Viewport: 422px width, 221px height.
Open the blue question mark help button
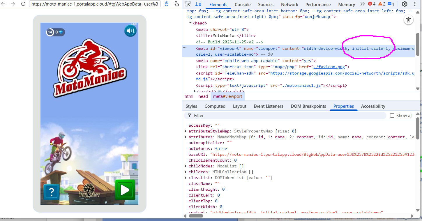click(52, 192)
